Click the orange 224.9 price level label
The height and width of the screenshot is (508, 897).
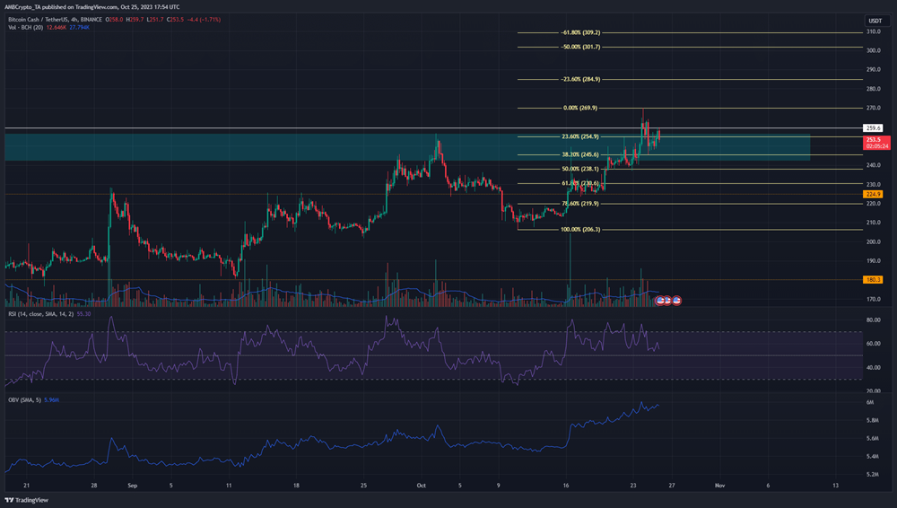tap(873, 194)
